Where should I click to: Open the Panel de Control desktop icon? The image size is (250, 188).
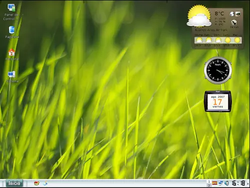(11, 8)
